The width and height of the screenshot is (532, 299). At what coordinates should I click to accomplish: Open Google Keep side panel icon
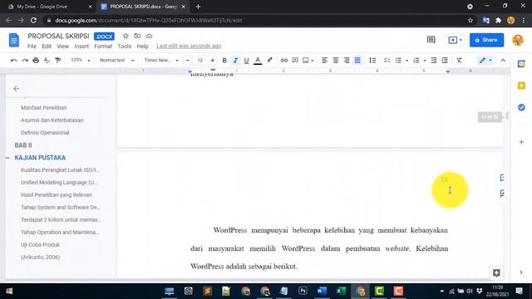click(521, 86)
